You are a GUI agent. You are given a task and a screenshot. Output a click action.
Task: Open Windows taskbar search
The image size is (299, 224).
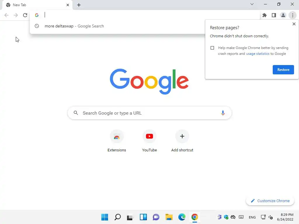[x=117, y=217]
